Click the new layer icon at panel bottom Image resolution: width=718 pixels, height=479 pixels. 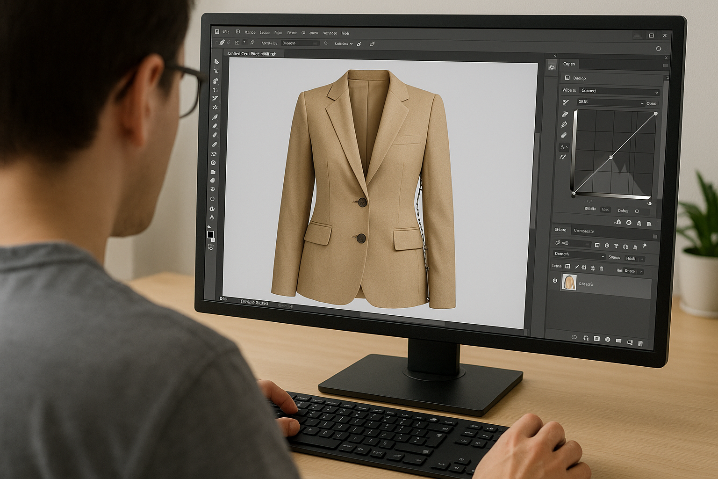point(630,342)
